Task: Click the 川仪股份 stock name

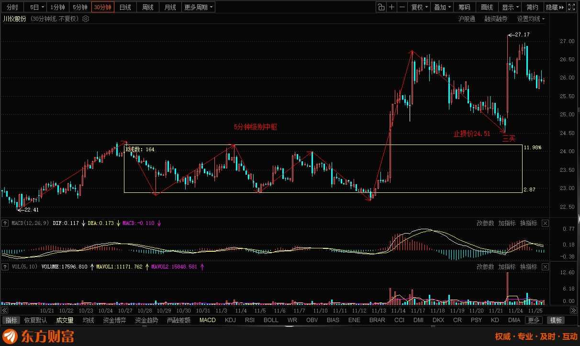Action: 15,19
